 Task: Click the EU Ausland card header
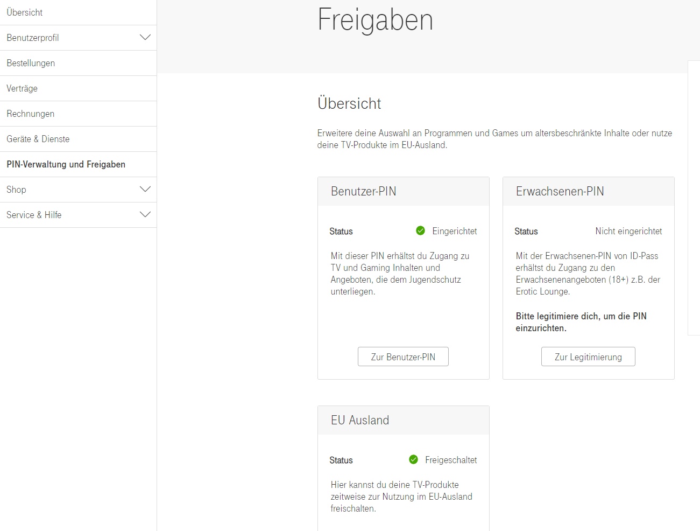tap(360, 420)
